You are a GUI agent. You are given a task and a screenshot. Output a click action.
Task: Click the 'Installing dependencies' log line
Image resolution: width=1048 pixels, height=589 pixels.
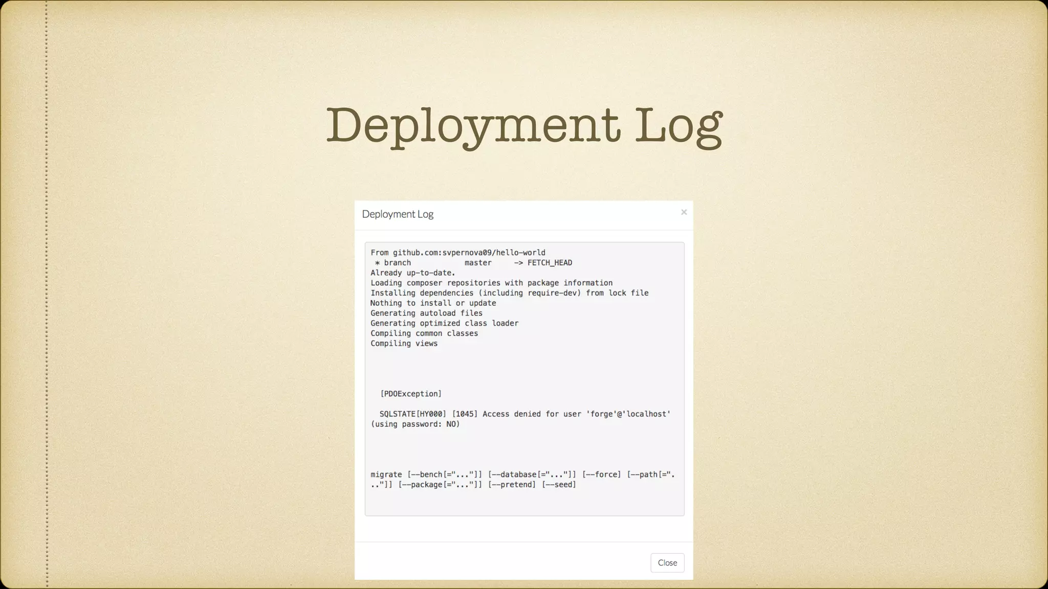509,293
